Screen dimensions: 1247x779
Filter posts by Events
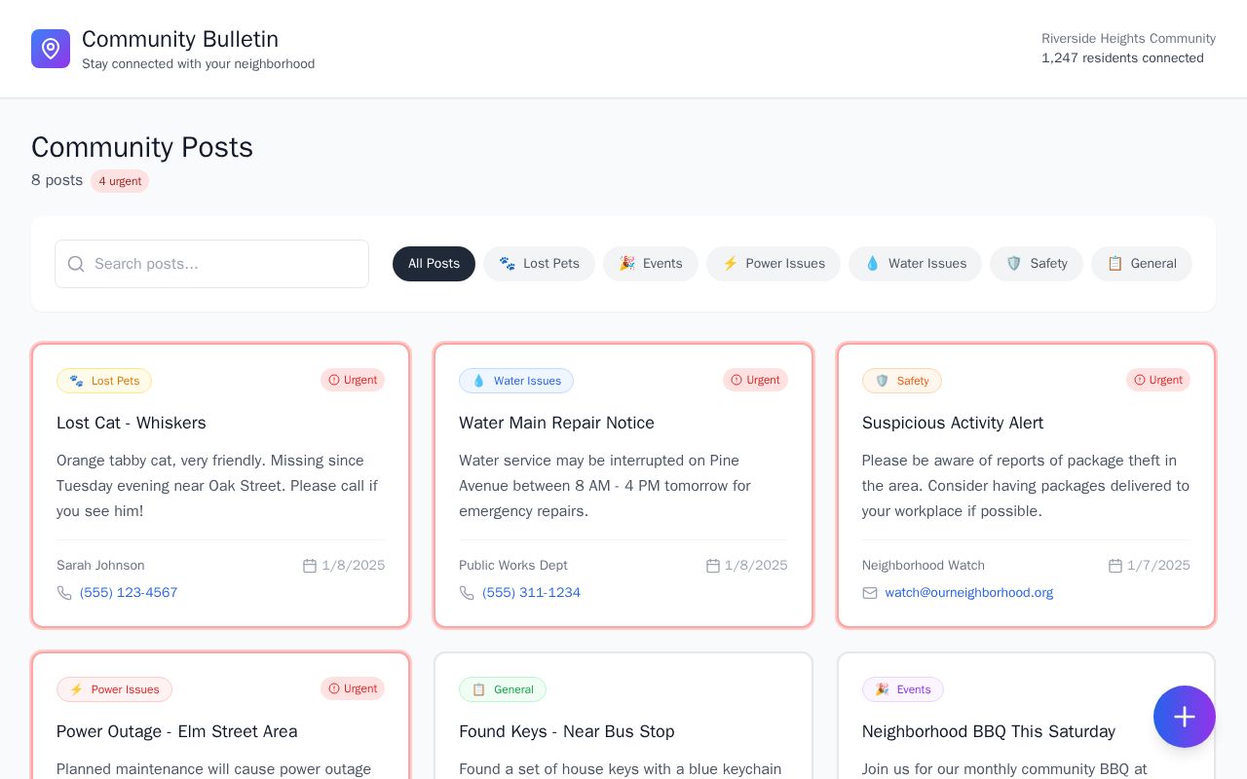(651, 264)
